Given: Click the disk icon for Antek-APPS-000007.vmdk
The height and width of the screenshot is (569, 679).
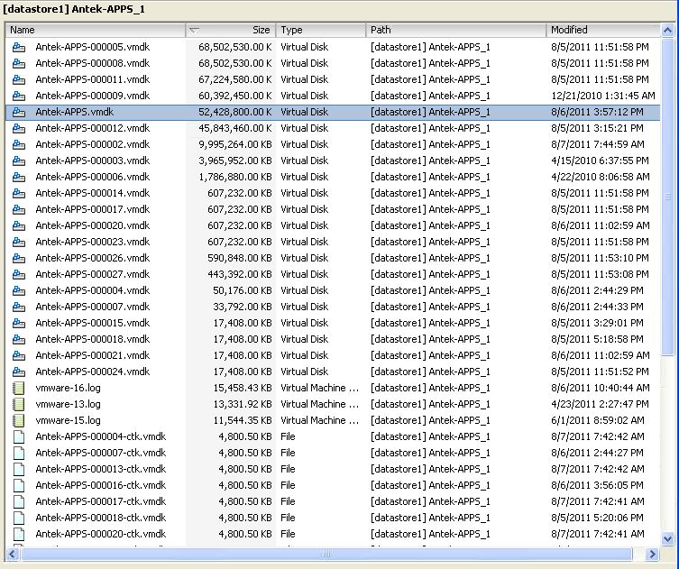Looking at the screenshot, I should tap(19, 307).
